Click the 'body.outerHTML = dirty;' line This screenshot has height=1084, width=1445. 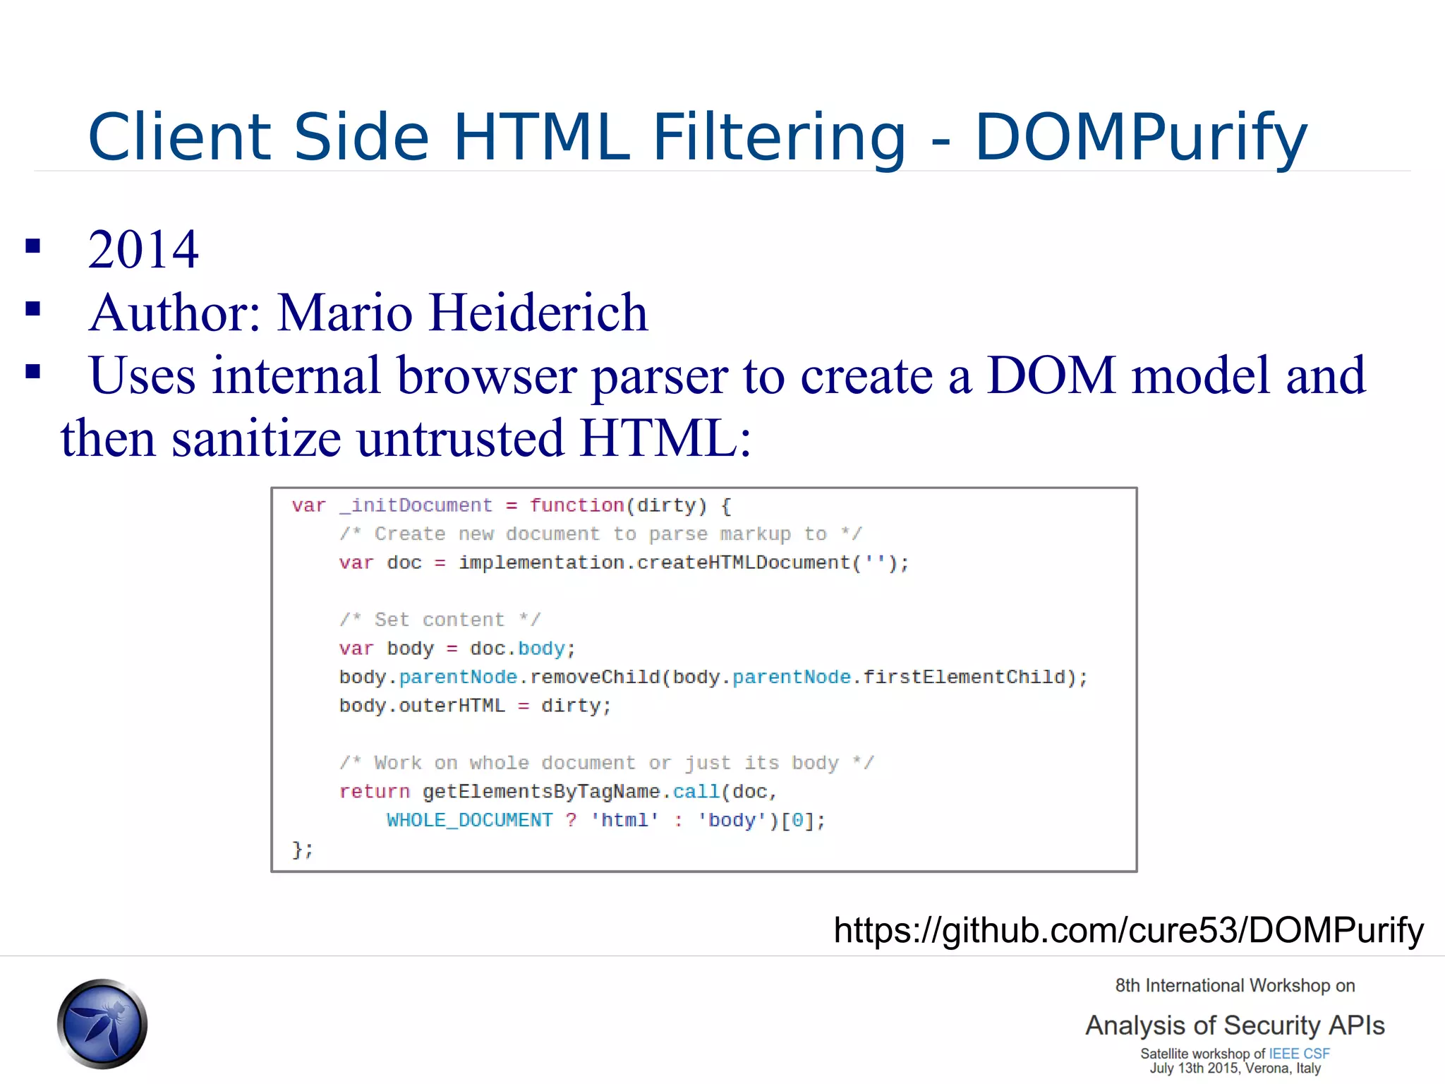click(x=475, y=706)
